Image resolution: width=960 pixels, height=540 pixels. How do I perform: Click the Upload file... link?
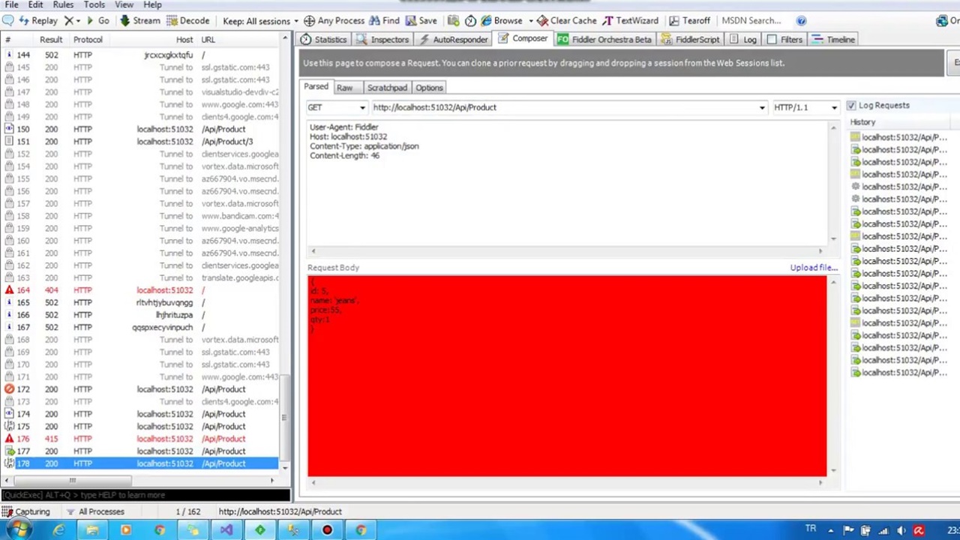(813, 268)
